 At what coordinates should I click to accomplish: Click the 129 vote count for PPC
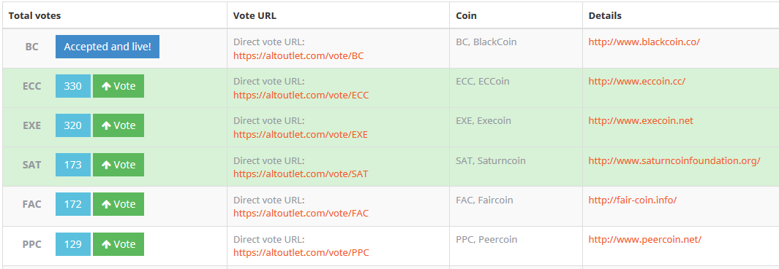[x=73, y=244]
